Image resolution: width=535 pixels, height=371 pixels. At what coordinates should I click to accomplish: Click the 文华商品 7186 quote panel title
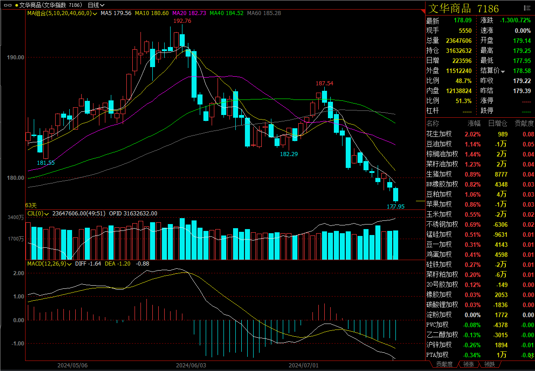(x=463, y=8)
